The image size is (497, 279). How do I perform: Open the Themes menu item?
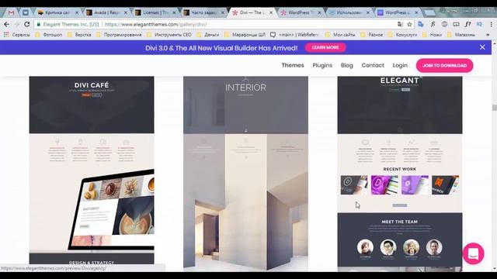tap(293, 65)
